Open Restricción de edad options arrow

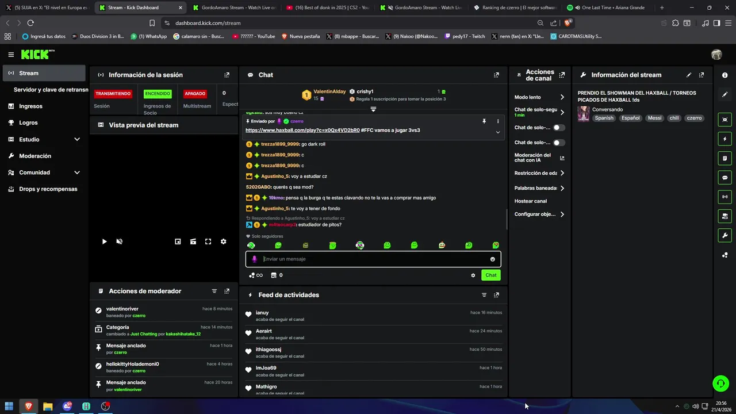click(562, 173)
